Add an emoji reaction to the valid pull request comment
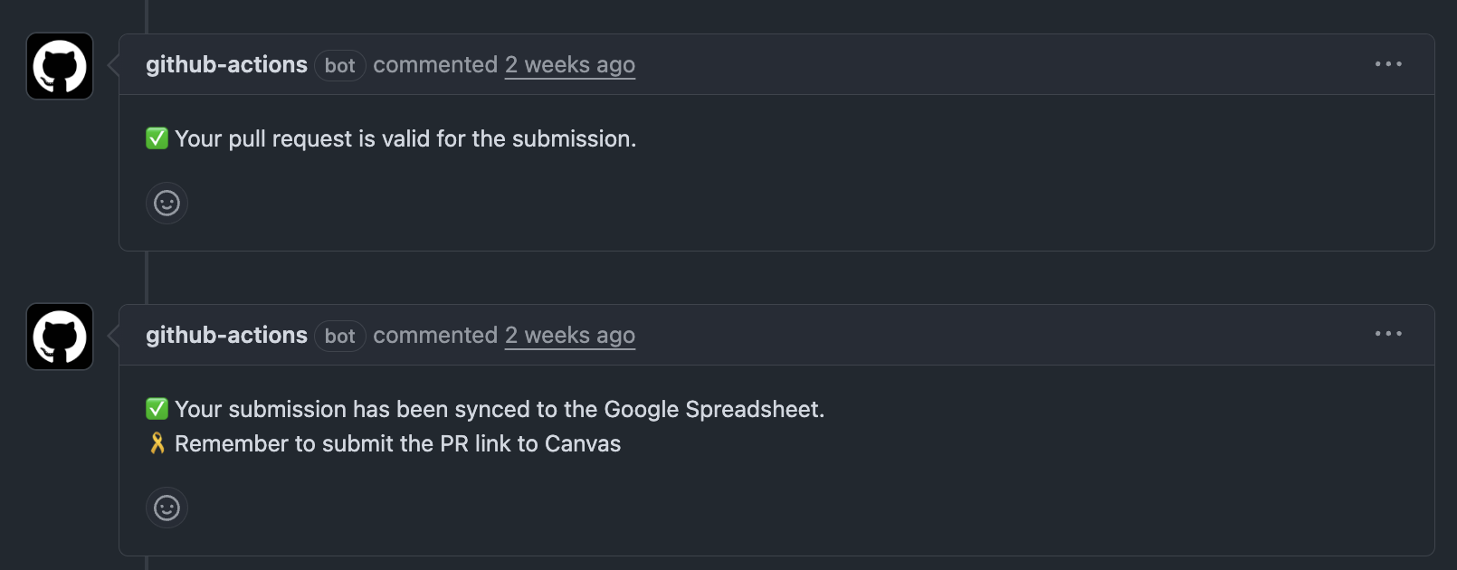 (x=167, y=203)
